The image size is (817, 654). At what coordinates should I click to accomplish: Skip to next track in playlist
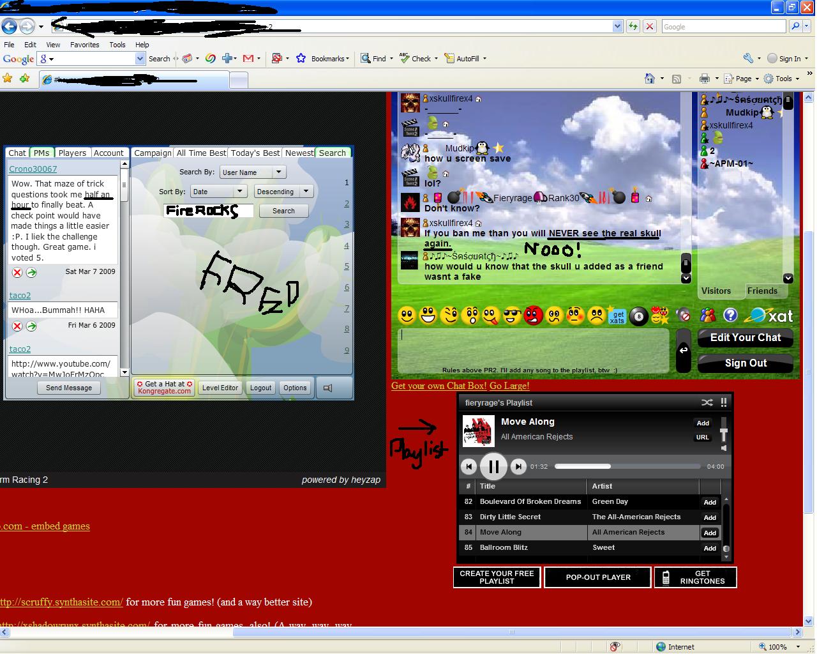pos(519,466)
